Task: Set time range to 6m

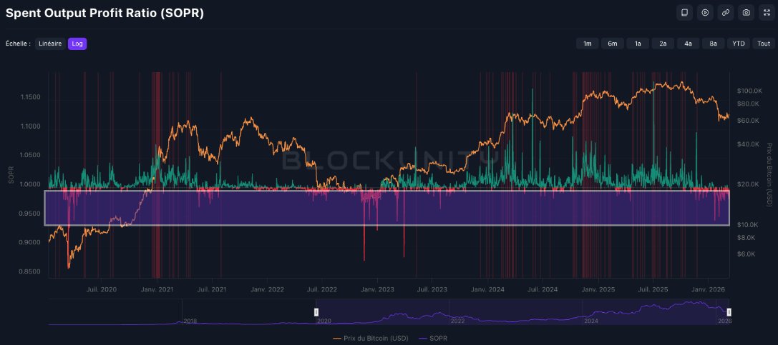Action: pos(613,44)
